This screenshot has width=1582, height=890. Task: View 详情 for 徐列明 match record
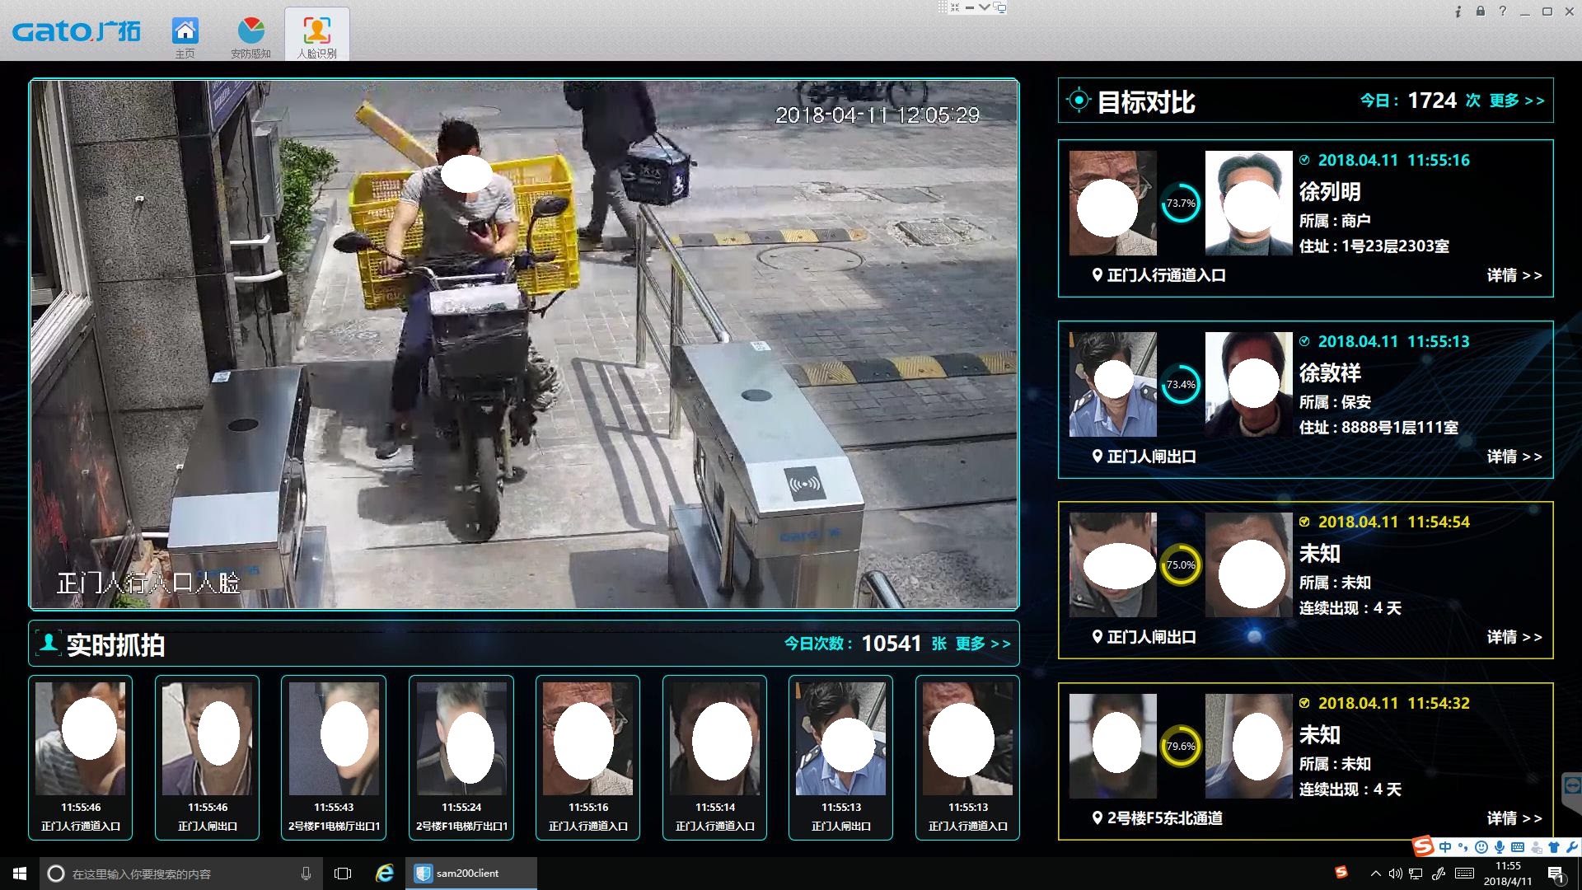pyautogui.click(x=1514, y=275)
